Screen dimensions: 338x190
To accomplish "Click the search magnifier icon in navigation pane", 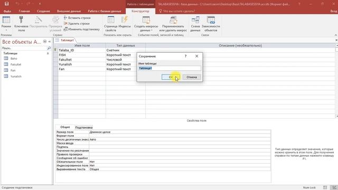I will click(49, 48).
